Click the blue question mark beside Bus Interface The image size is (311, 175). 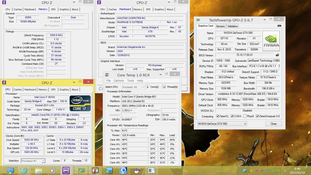point(279,66)
